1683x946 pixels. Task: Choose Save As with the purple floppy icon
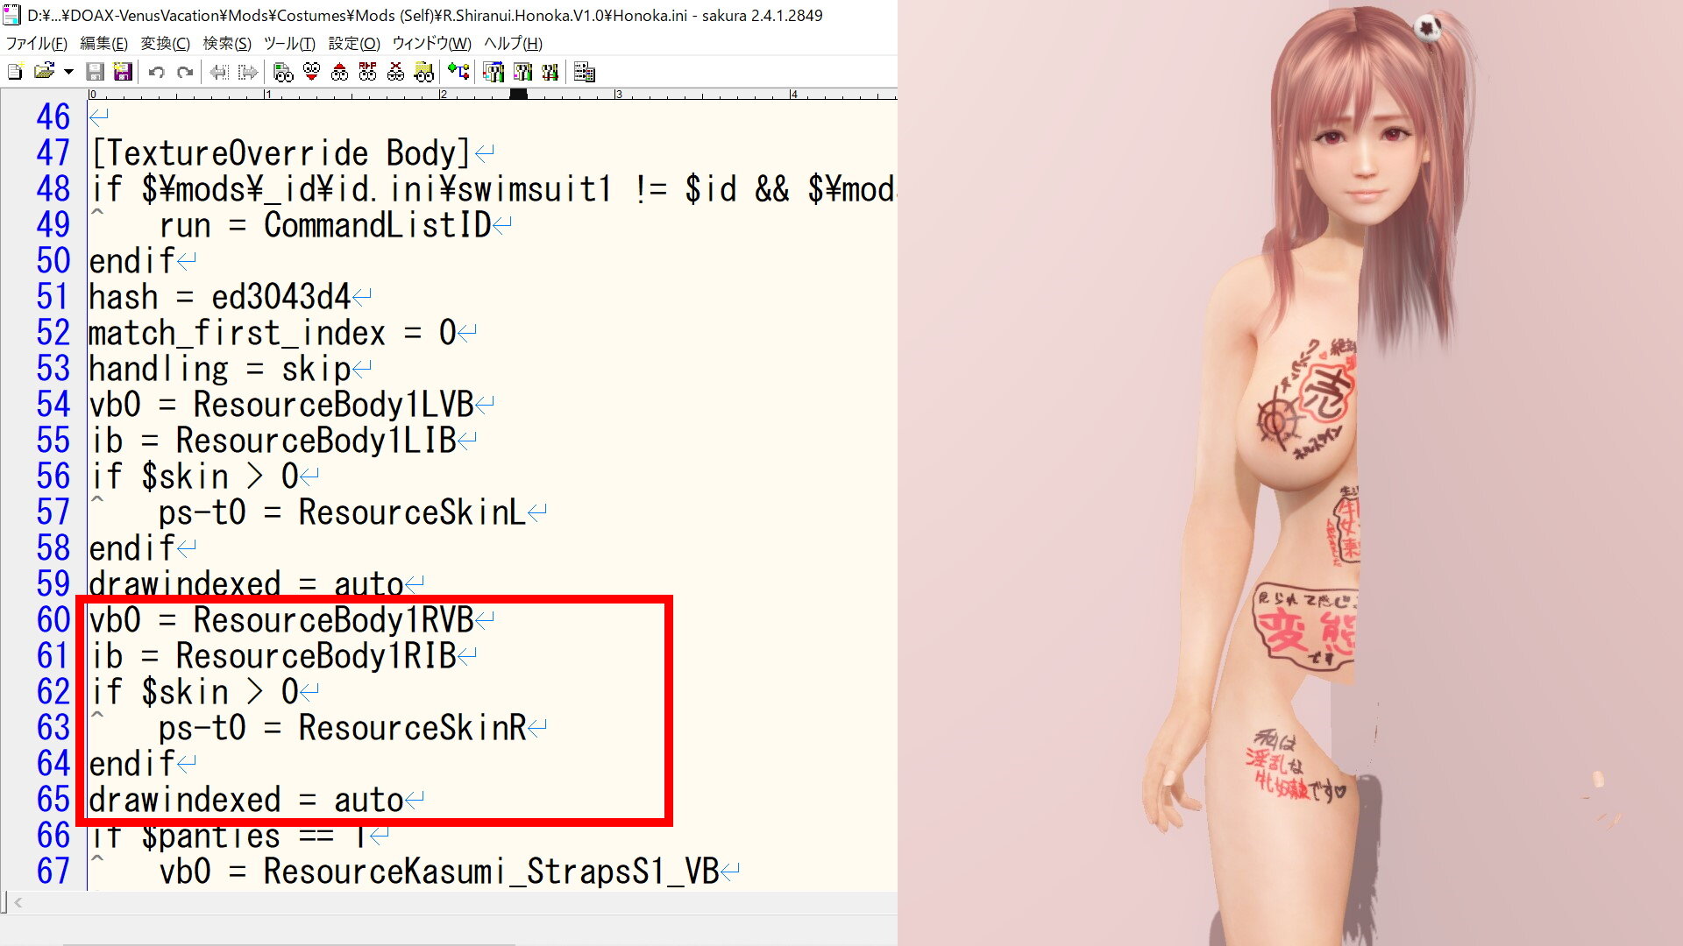pos(123,72)
